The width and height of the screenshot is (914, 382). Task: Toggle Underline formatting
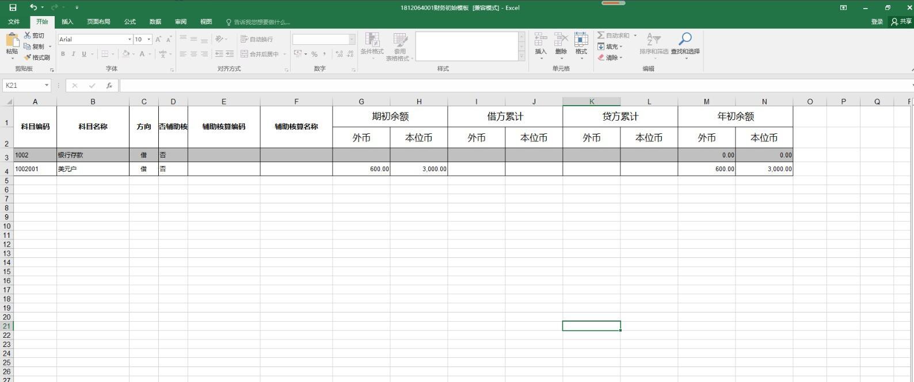(x=84, y=54)
